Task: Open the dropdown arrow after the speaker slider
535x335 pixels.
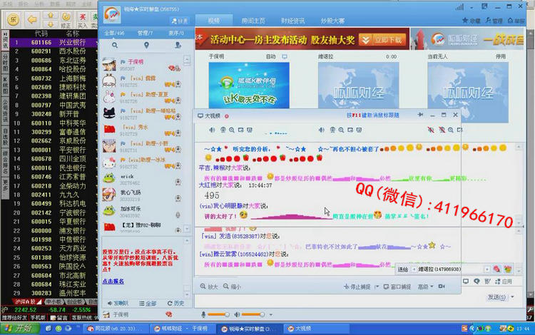Action: [271, 314]
